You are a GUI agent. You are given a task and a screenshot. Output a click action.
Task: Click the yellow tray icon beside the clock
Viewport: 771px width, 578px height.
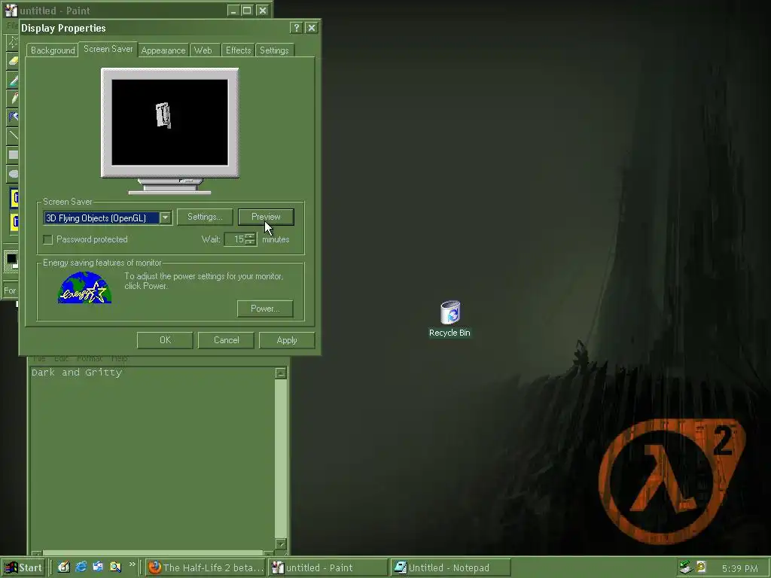702,567
